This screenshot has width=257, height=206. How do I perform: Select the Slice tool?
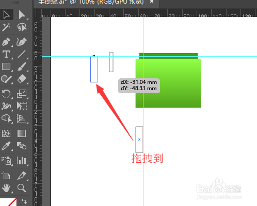(x=22, y=176)
